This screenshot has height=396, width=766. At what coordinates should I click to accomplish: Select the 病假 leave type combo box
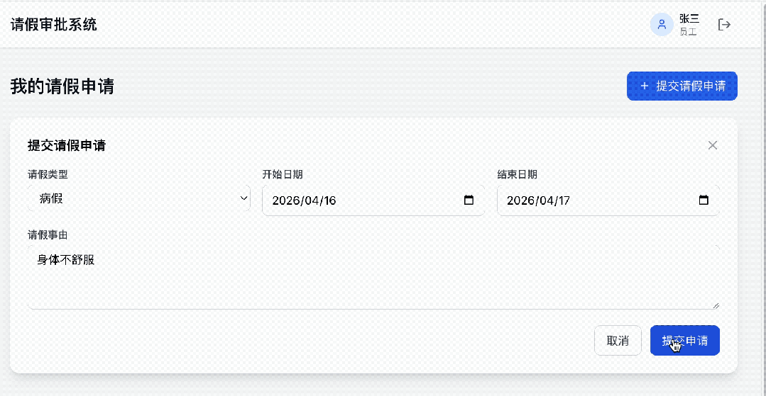click(139, 198)
